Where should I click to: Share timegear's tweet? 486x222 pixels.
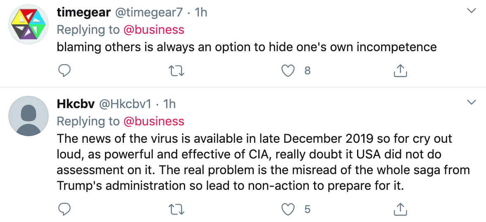point(400,71)
